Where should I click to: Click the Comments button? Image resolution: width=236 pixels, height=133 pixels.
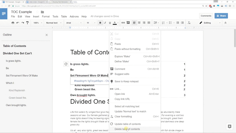(206, 16)
